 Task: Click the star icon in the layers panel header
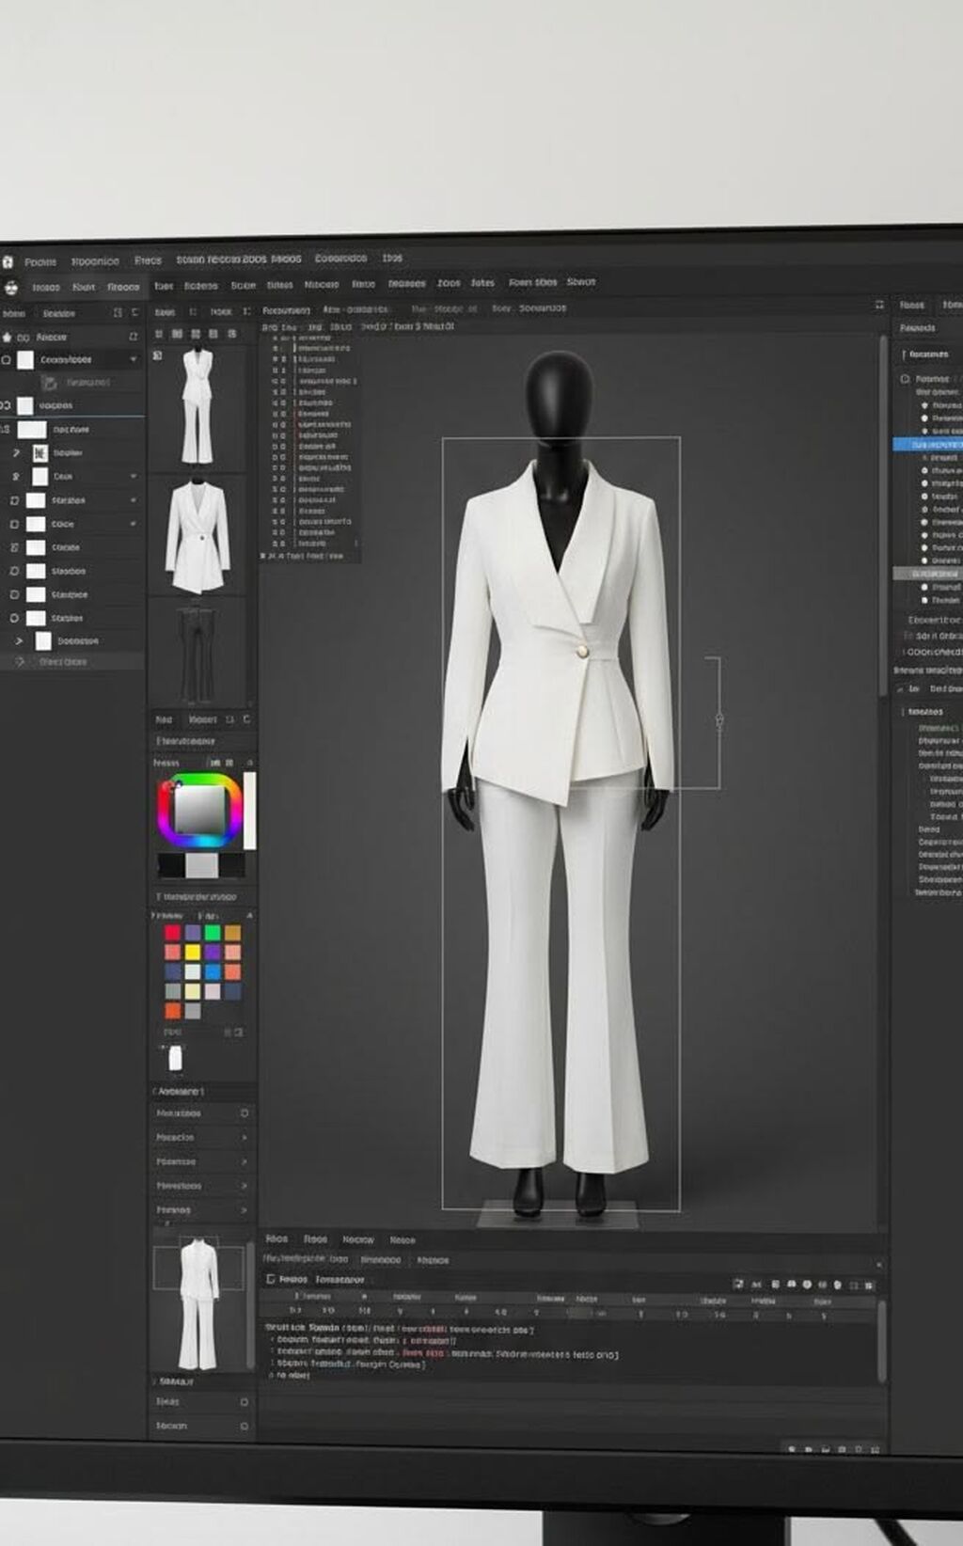coord(8,337)
